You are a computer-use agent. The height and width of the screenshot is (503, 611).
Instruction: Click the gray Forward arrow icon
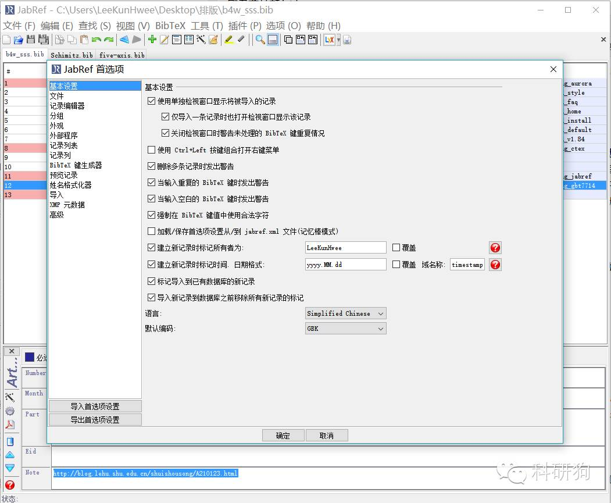click(137, 40)
